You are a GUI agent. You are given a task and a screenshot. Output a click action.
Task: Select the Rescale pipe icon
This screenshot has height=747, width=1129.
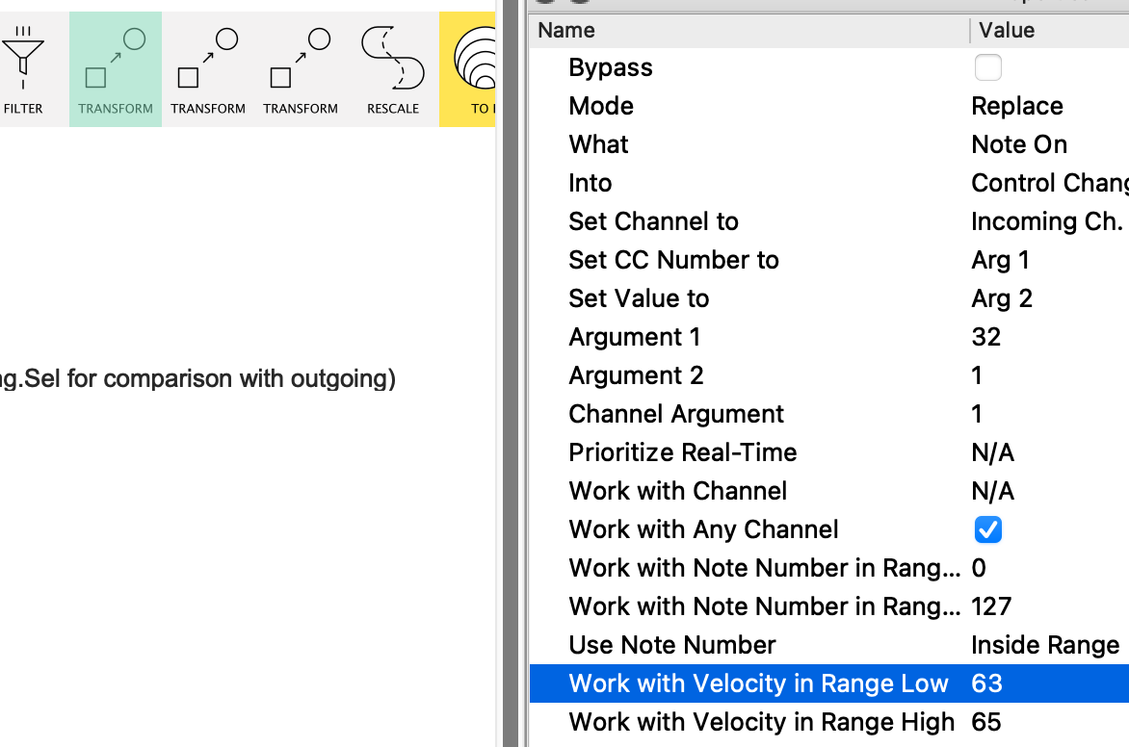tap(393, 67)
